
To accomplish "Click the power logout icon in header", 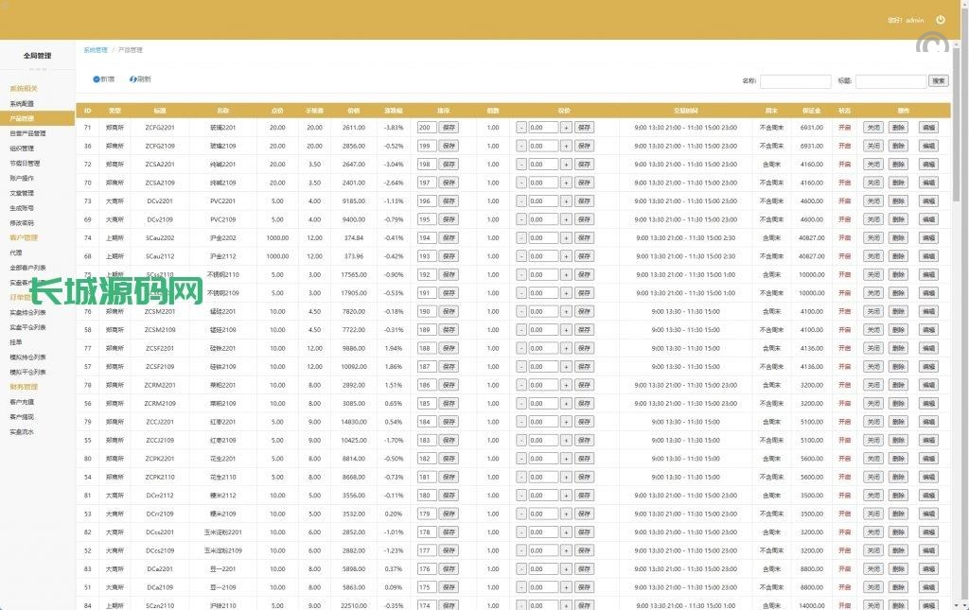I will (941, 20).
